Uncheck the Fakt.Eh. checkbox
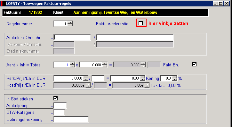232x127 pixels. pyautogui.click(x=194, y=64)
